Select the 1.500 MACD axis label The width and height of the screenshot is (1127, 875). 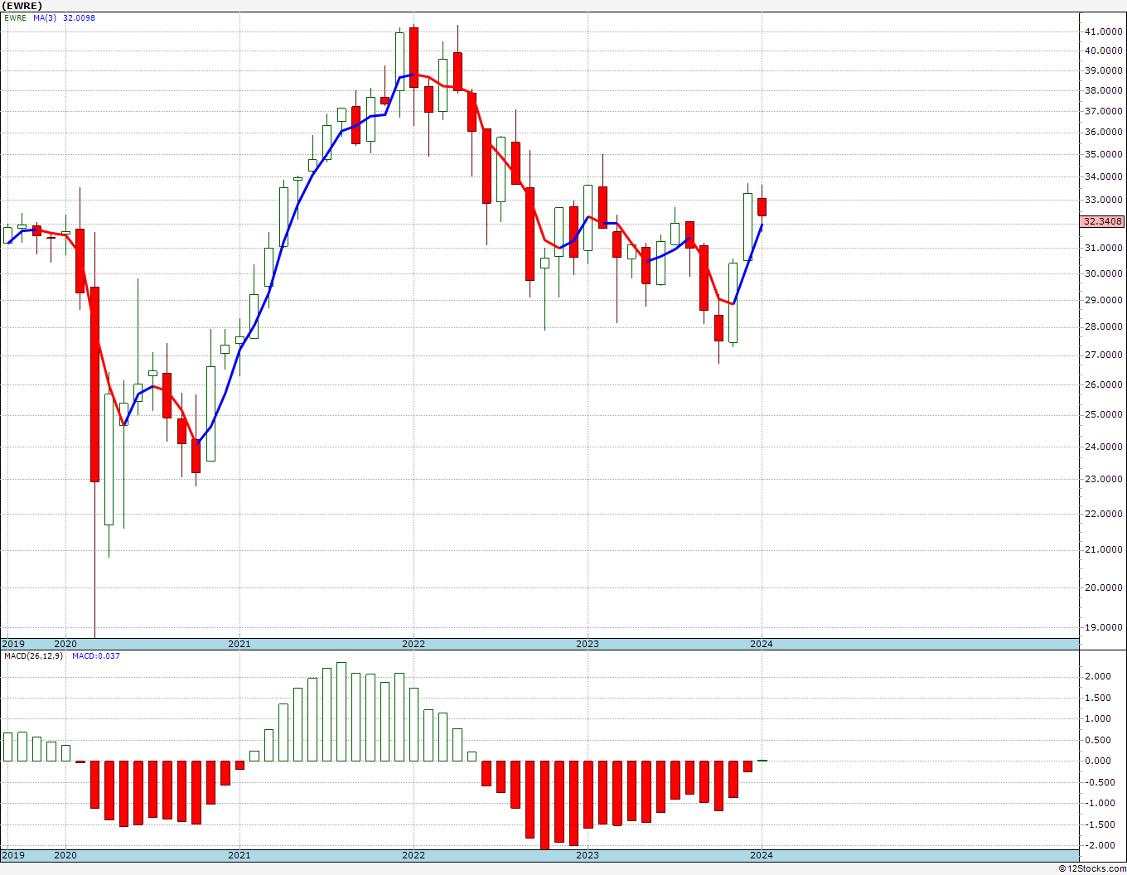click(1097, 698)
